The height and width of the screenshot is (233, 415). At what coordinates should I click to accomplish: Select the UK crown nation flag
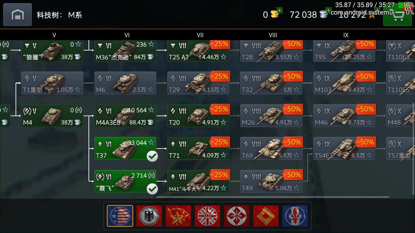[207, 216]
